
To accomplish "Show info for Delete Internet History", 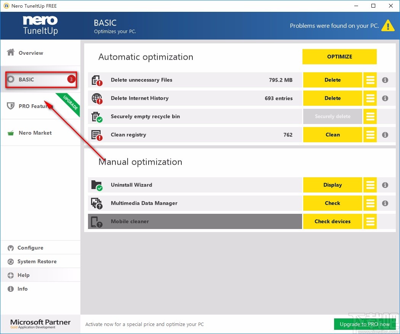I will pyautogui.click(x=385, y=98).
